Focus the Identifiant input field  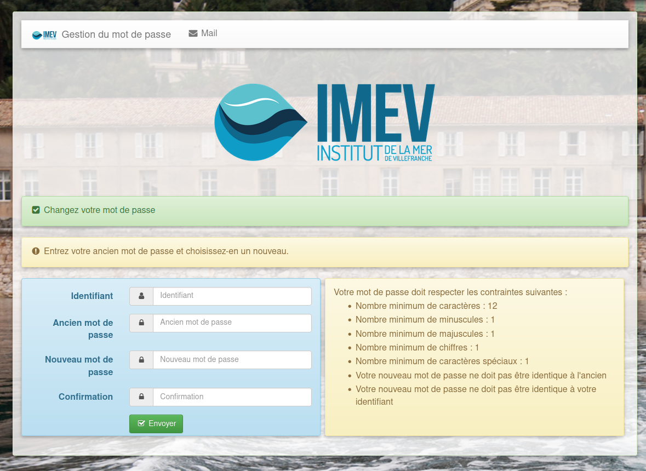pyautogui.click(x=232, y=296)
